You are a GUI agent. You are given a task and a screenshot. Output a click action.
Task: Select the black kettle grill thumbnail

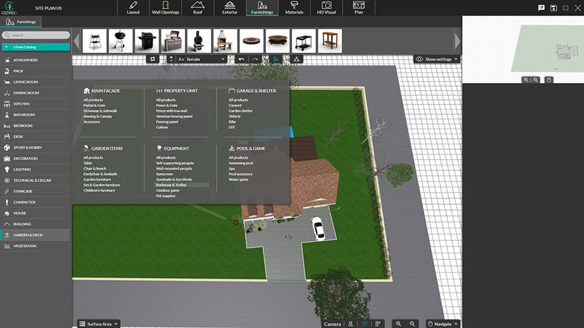119,41
